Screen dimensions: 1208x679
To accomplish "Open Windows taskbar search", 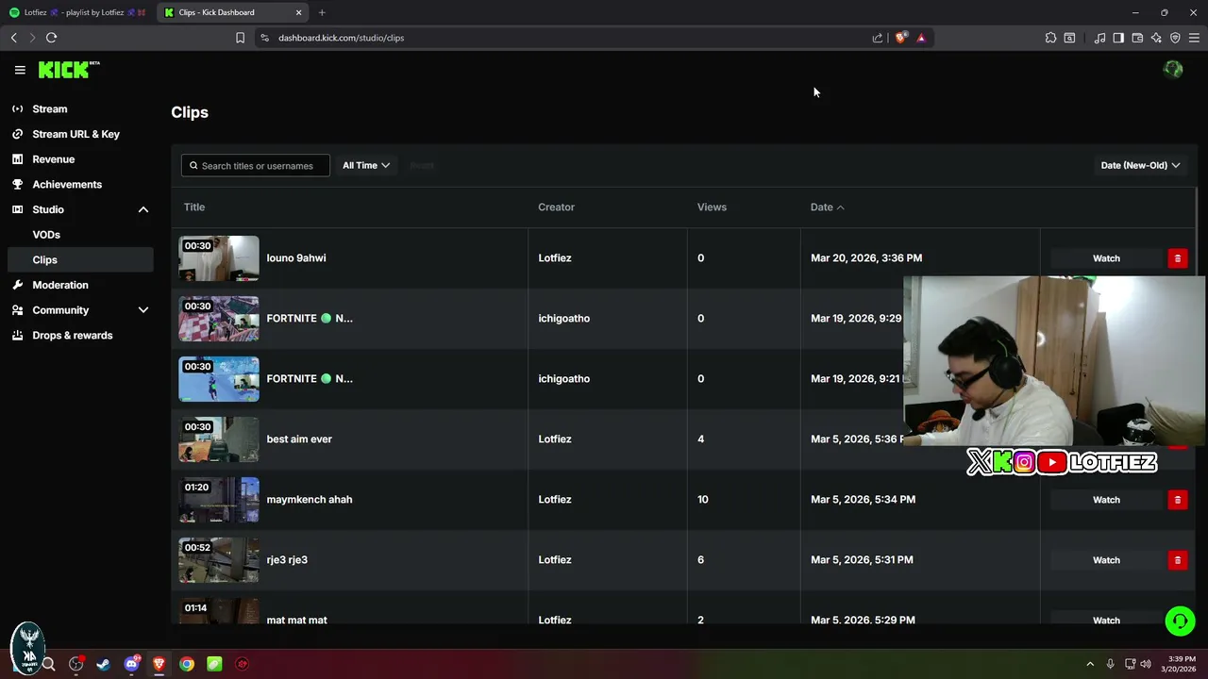I will click(48, 664).
